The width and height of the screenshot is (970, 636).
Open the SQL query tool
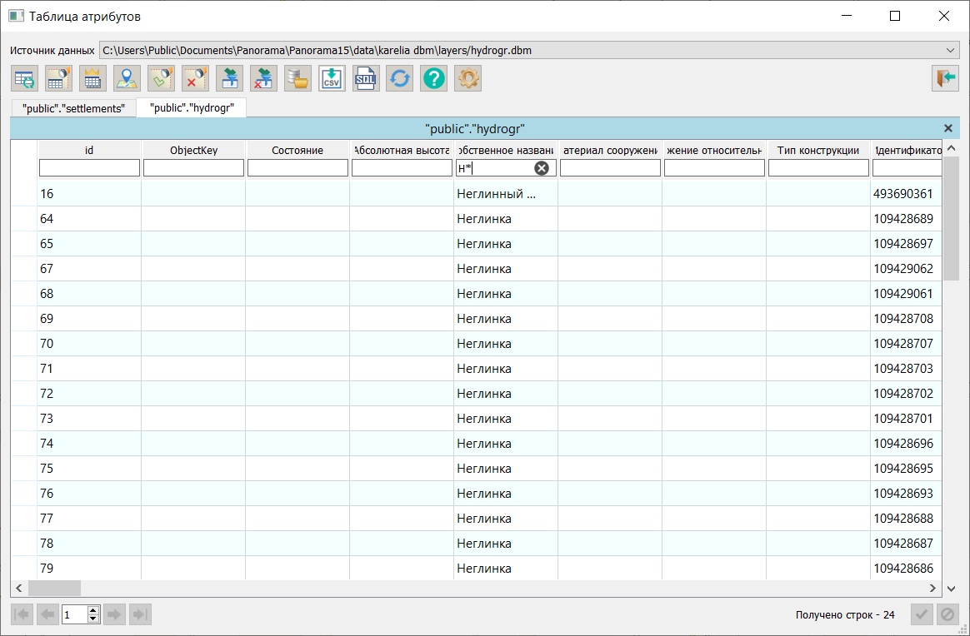pos(365,79)
